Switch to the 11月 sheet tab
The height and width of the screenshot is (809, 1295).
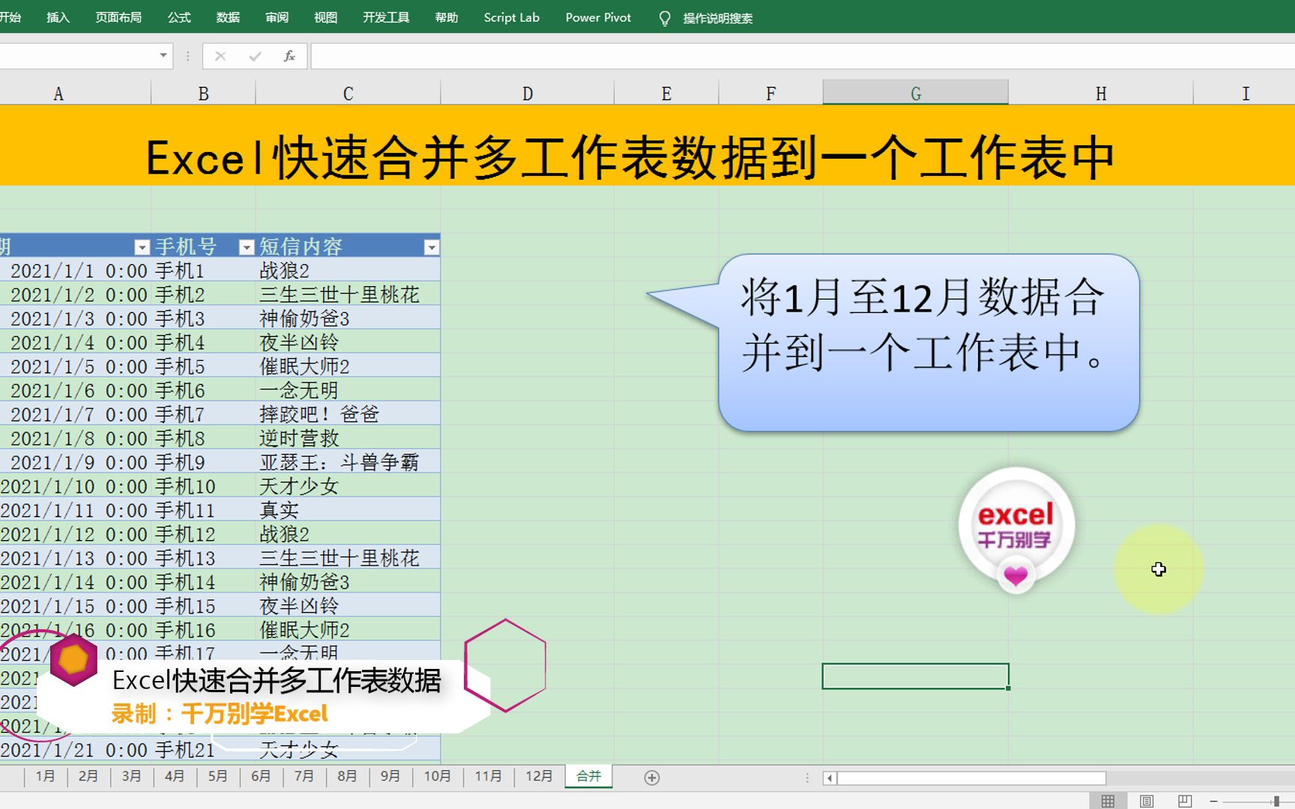488,776
